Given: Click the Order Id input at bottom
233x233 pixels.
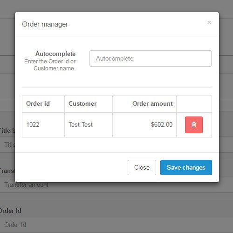Looking at the screenshot, I should click(x=116, y=225).
